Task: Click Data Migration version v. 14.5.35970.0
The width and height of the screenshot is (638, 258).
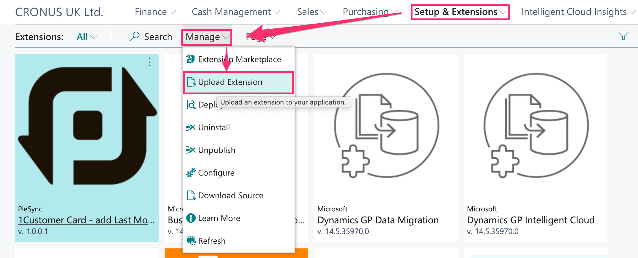Action: (343, 231)
